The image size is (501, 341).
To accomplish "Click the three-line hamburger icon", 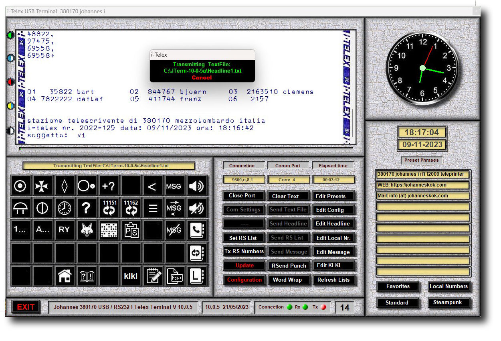I will (153, 208).
